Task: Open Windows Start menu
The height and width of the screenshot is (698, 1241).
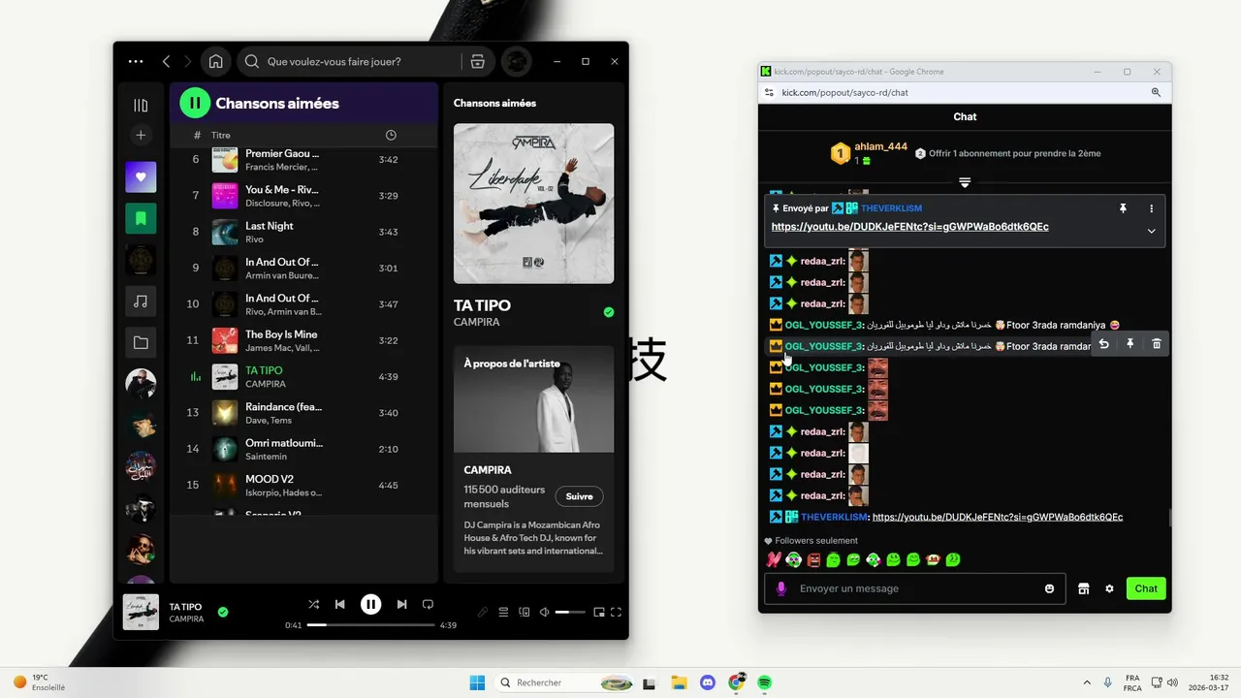Action: click(x=477, y=682)
